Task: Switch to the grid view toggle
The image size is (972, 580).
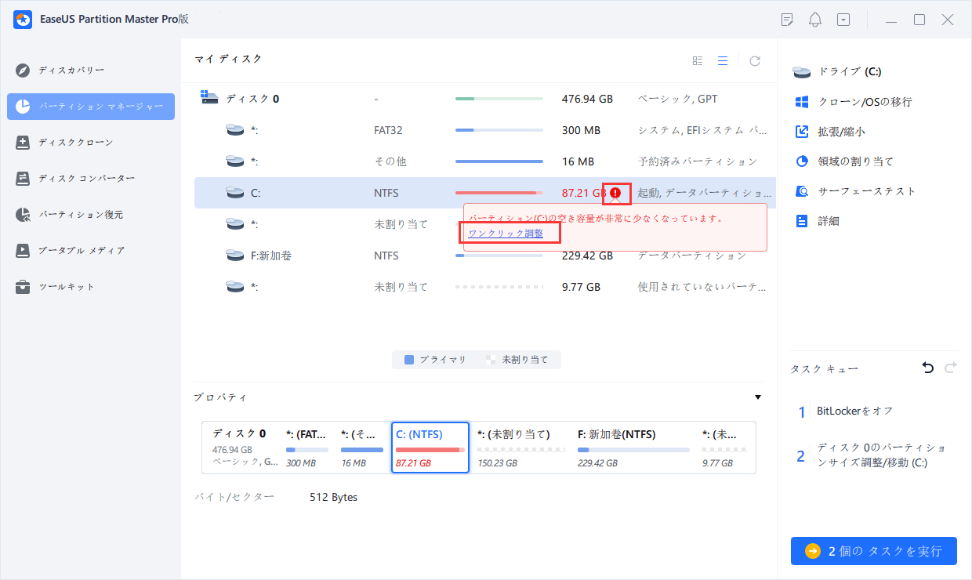Action: pyautogui.click(x=697, y=60)
